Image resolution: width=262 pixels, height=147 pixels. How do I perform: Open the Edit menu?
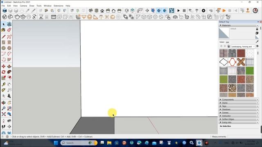pos(9,6)
